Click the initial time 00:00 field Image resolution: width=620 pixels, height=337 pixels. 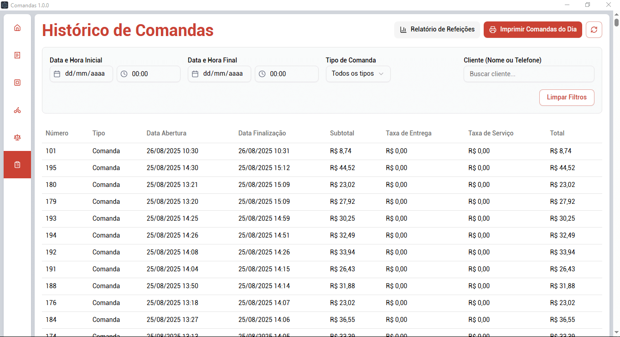click(x=148, y=74)
